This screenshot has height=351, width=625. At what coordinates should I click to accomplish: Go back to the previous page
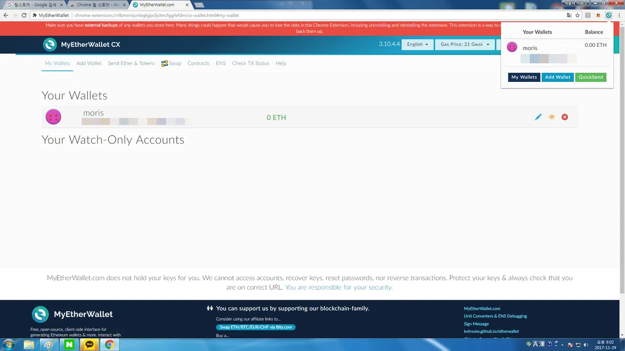point(6,15)
